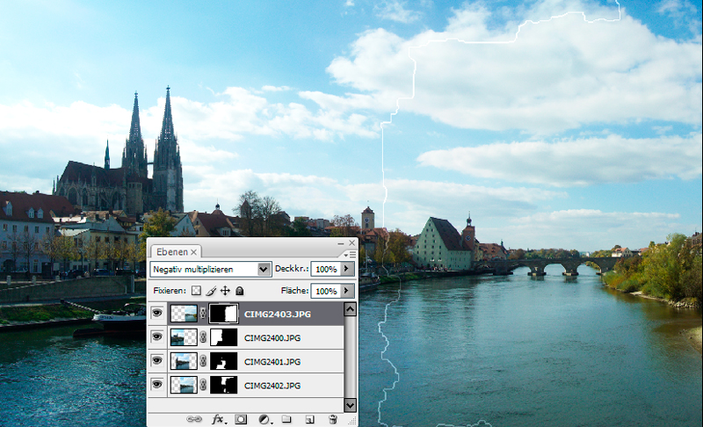This screenshot has width=703, height=427.
Task: Click the new layer icon
Action: point(309,419)
